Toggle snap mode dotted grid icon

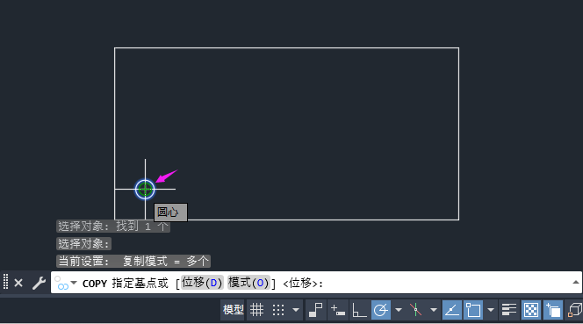[x=278, y=309]
